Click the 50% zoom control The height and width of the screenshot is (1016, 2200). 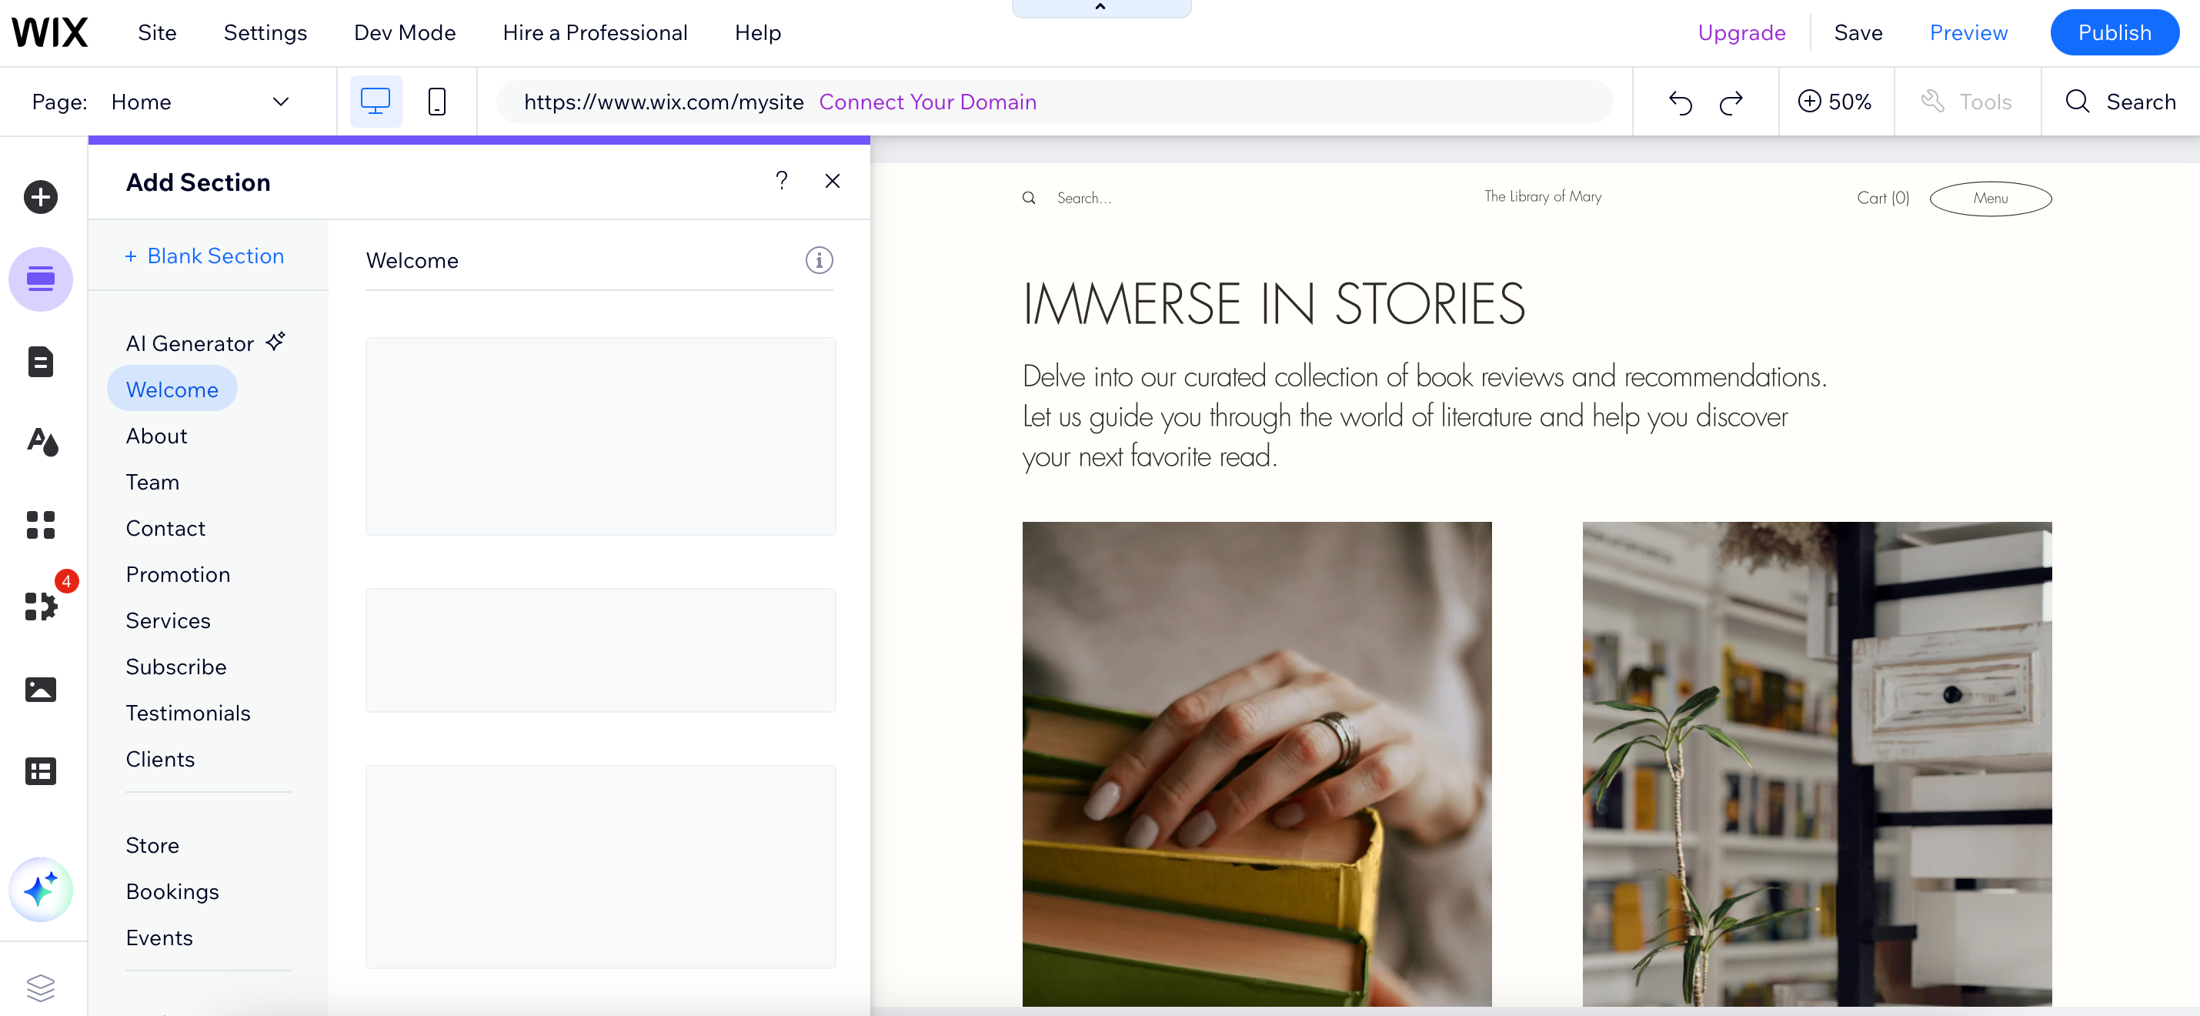pos(1835,102)
